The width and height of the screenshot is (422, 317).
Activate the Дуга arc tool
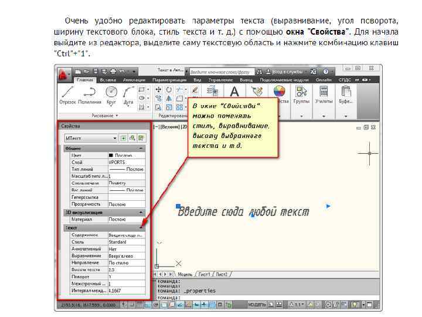[128, 95]
